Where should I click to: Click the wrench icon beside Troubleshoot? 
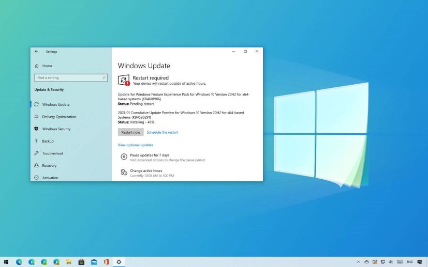click(36, 153)
